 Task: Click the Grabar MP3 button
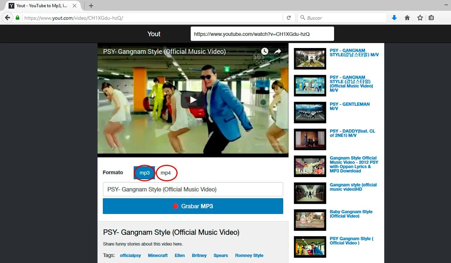193,206
